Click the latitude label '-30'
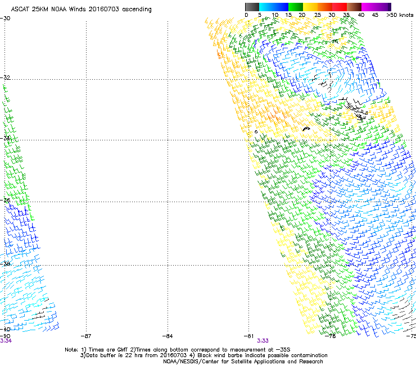The image size is (416, 365). pyautogui.click(x=5, y=19)
